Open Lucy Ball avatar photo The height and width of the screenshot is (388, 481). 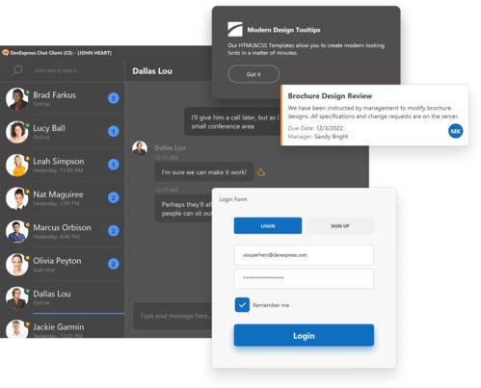(16, 132)
